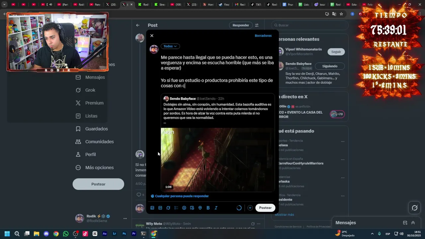Open Premium in sidebar
Image resolution: width=425 pixels, height=239 pixels.
tap(89, 103)
